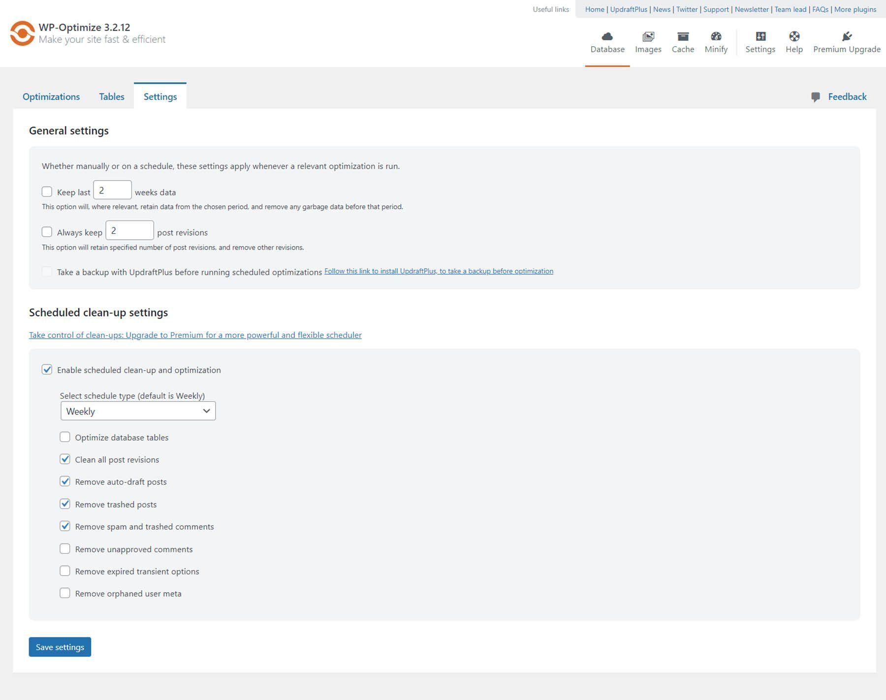Click the weeks data number field
This screenshot has width=886, height=700.
tap(112, 190)
